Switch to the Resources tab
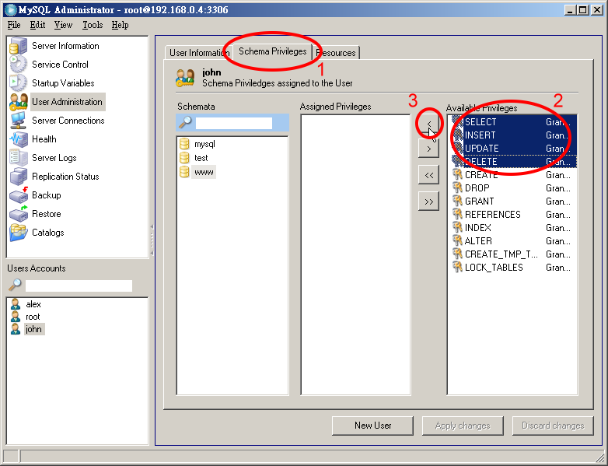 [336, 53]
